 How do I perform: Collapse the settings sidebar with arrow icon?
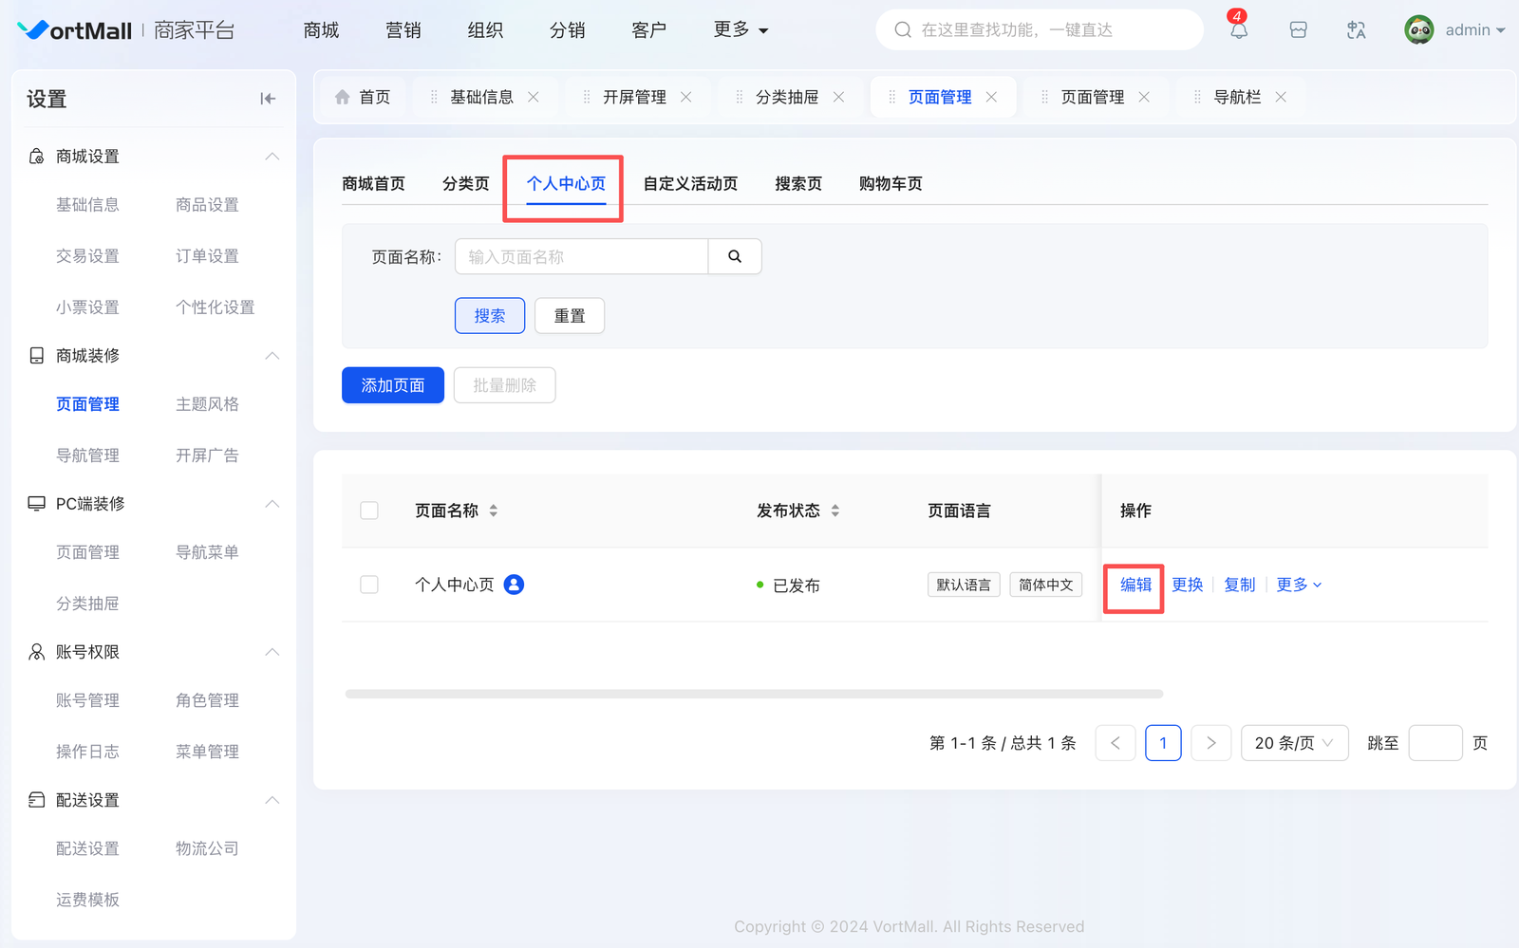point(268,99)
